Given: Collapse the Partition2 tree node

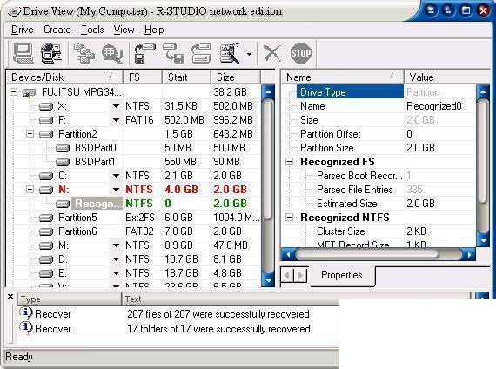Looking at the screenshot, I should click(30, 134).
